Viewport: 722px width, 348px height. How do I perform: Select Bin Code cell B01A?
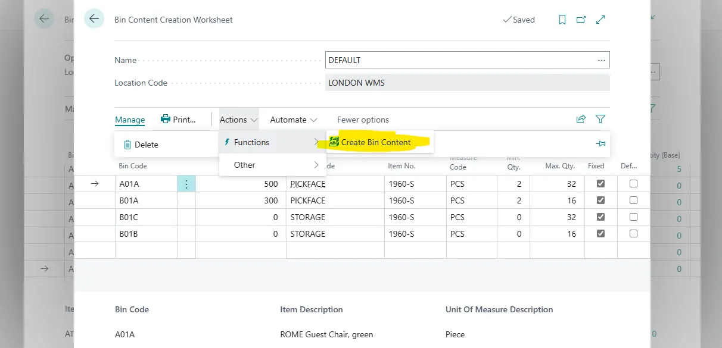(146, 200)
